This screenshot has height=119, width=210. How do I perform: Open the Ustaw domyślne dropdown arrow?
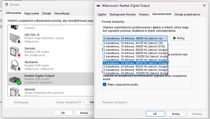[x=80, y=102]
